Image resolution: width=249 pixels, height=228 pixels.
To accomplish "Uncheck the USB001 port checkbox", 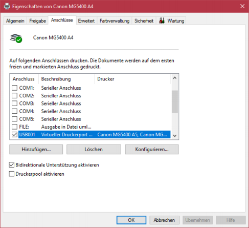I will point(14,135).
